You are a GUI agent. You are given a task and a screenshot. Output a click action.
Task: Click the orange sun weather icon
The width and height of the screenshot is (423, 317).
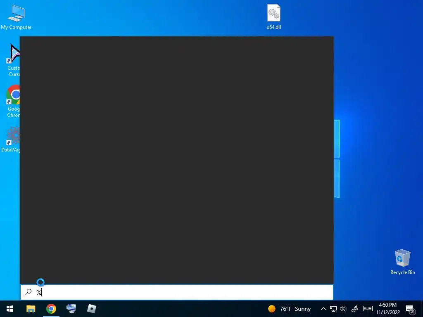coord(272,309)
